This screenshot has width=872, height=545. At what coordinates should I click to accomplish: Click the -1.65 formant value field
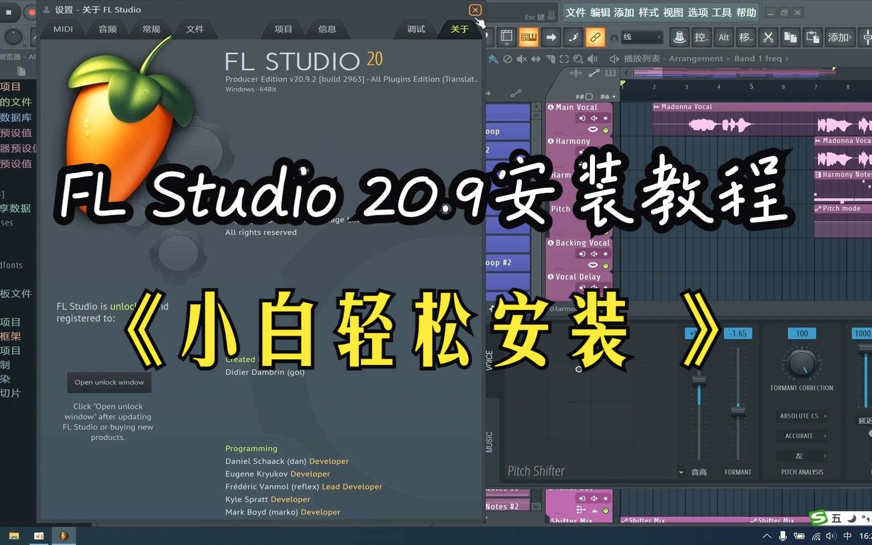(x=738, y=334)
